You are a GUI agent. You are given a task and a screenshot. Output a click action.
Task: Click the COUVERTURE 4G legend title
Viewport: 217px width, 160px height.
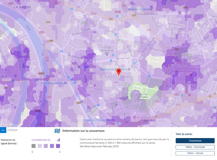tap(43, 140)
